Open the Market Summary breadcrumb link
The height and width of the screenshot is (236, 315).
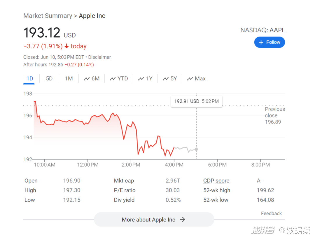click(48, 16)
